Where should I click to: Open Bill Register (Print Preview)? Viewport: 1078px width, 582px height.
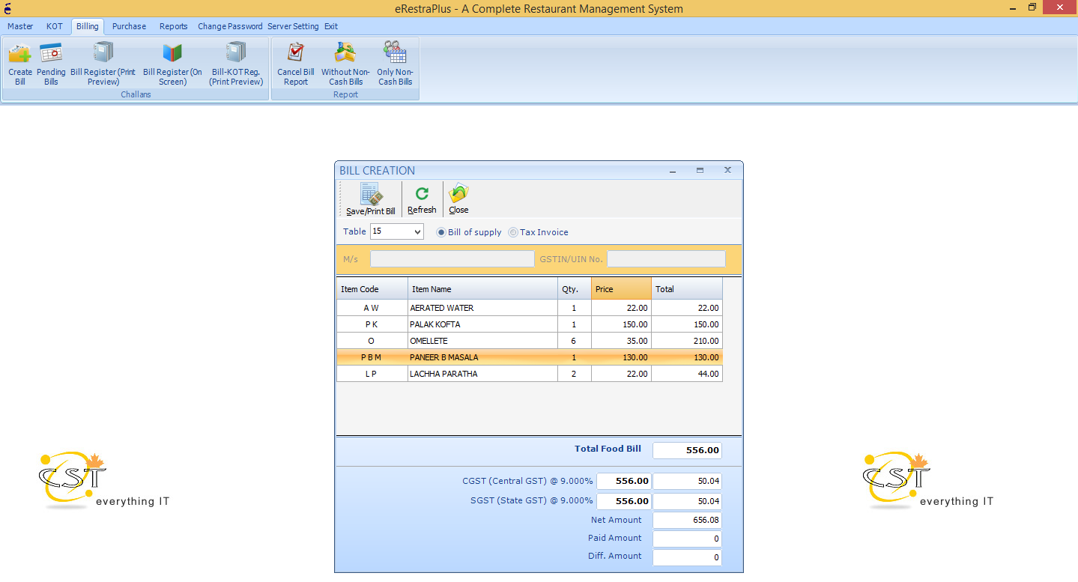[x=103, y=64]
